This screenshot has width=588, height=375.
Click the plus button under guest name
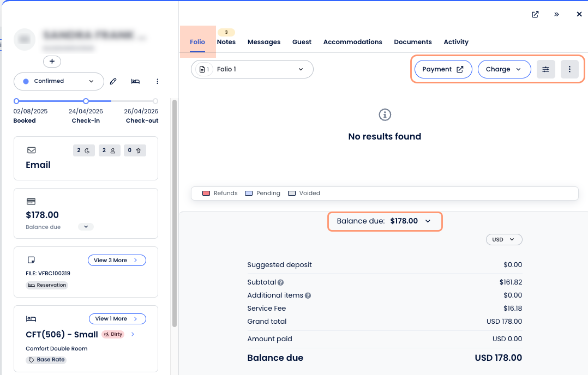coord(52,62)
